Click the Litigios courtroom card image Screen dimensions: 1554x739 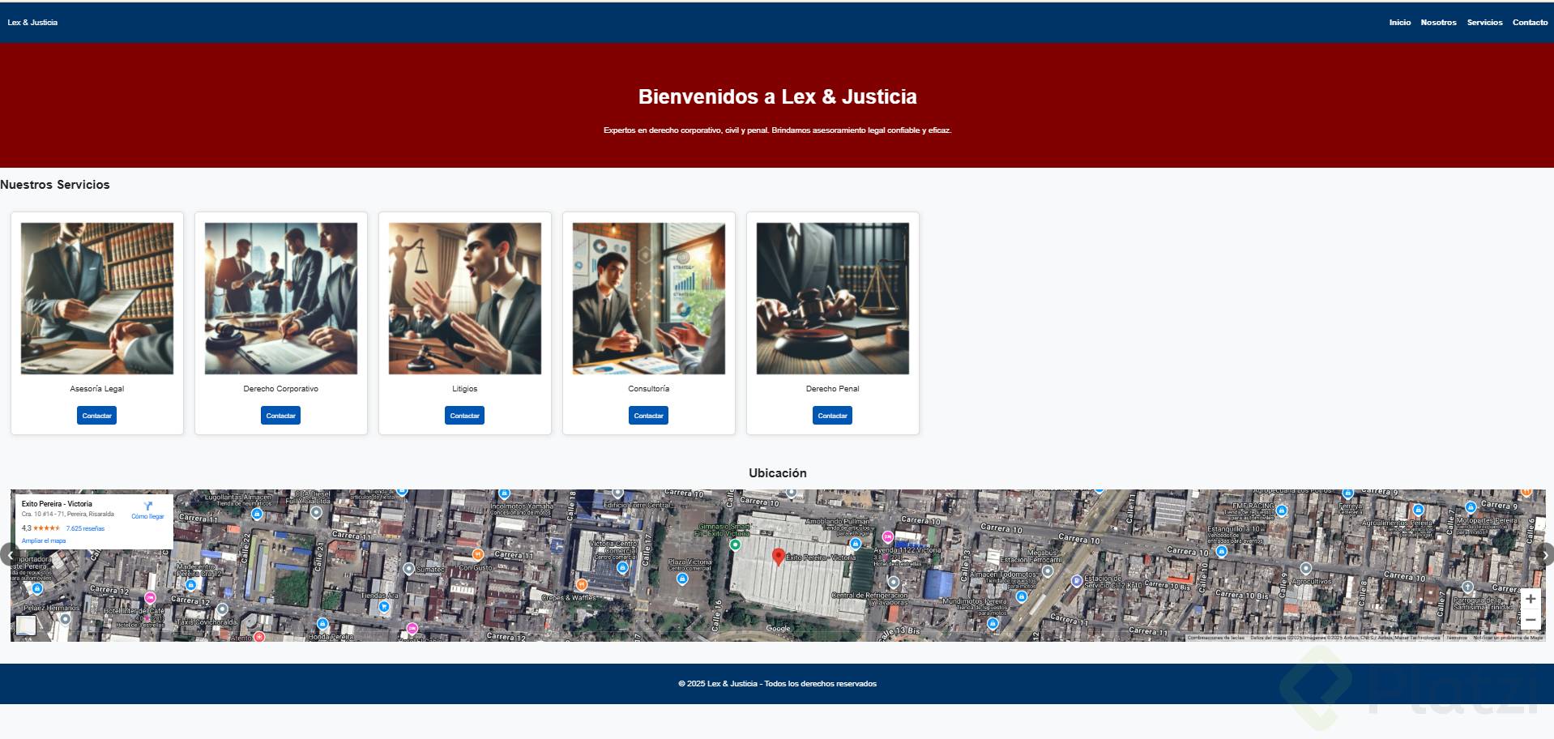pos(465,299)
